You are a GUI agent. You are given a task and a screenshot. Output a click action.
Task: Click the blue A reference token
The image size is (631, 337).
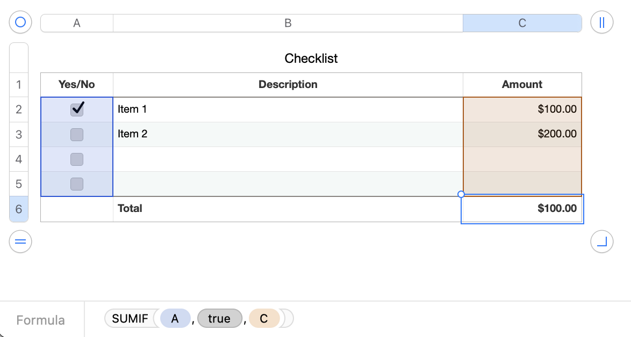tap(175, 319)
